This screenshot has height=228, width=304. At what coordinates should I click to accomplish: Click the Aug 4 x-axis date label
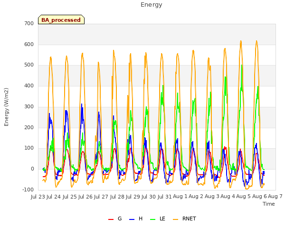coord(228,196)
